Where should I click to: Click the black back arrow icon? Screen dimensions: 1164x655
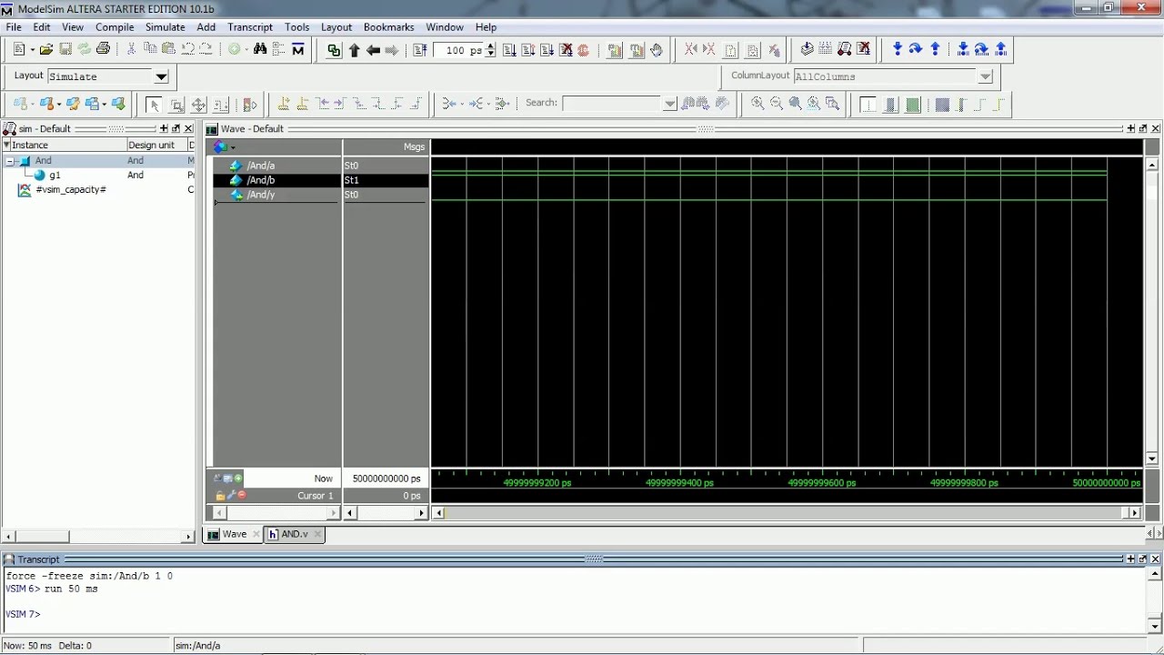[373, 50]
